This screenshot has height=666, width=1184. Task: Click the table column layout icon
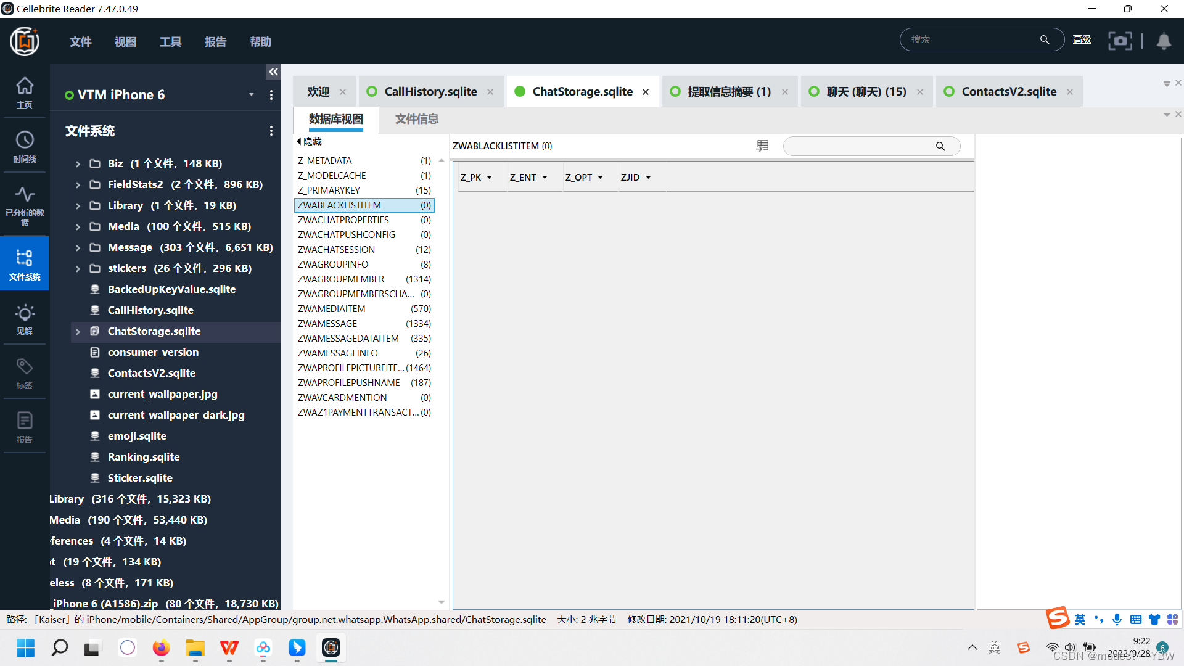pos(763,146)
